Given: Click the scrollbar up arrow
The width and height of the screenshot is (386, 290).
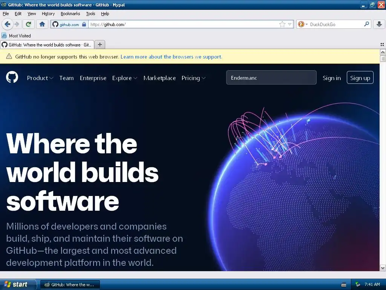Looking at the screenshot, I should pyautogui.click(x=383, y=52).
